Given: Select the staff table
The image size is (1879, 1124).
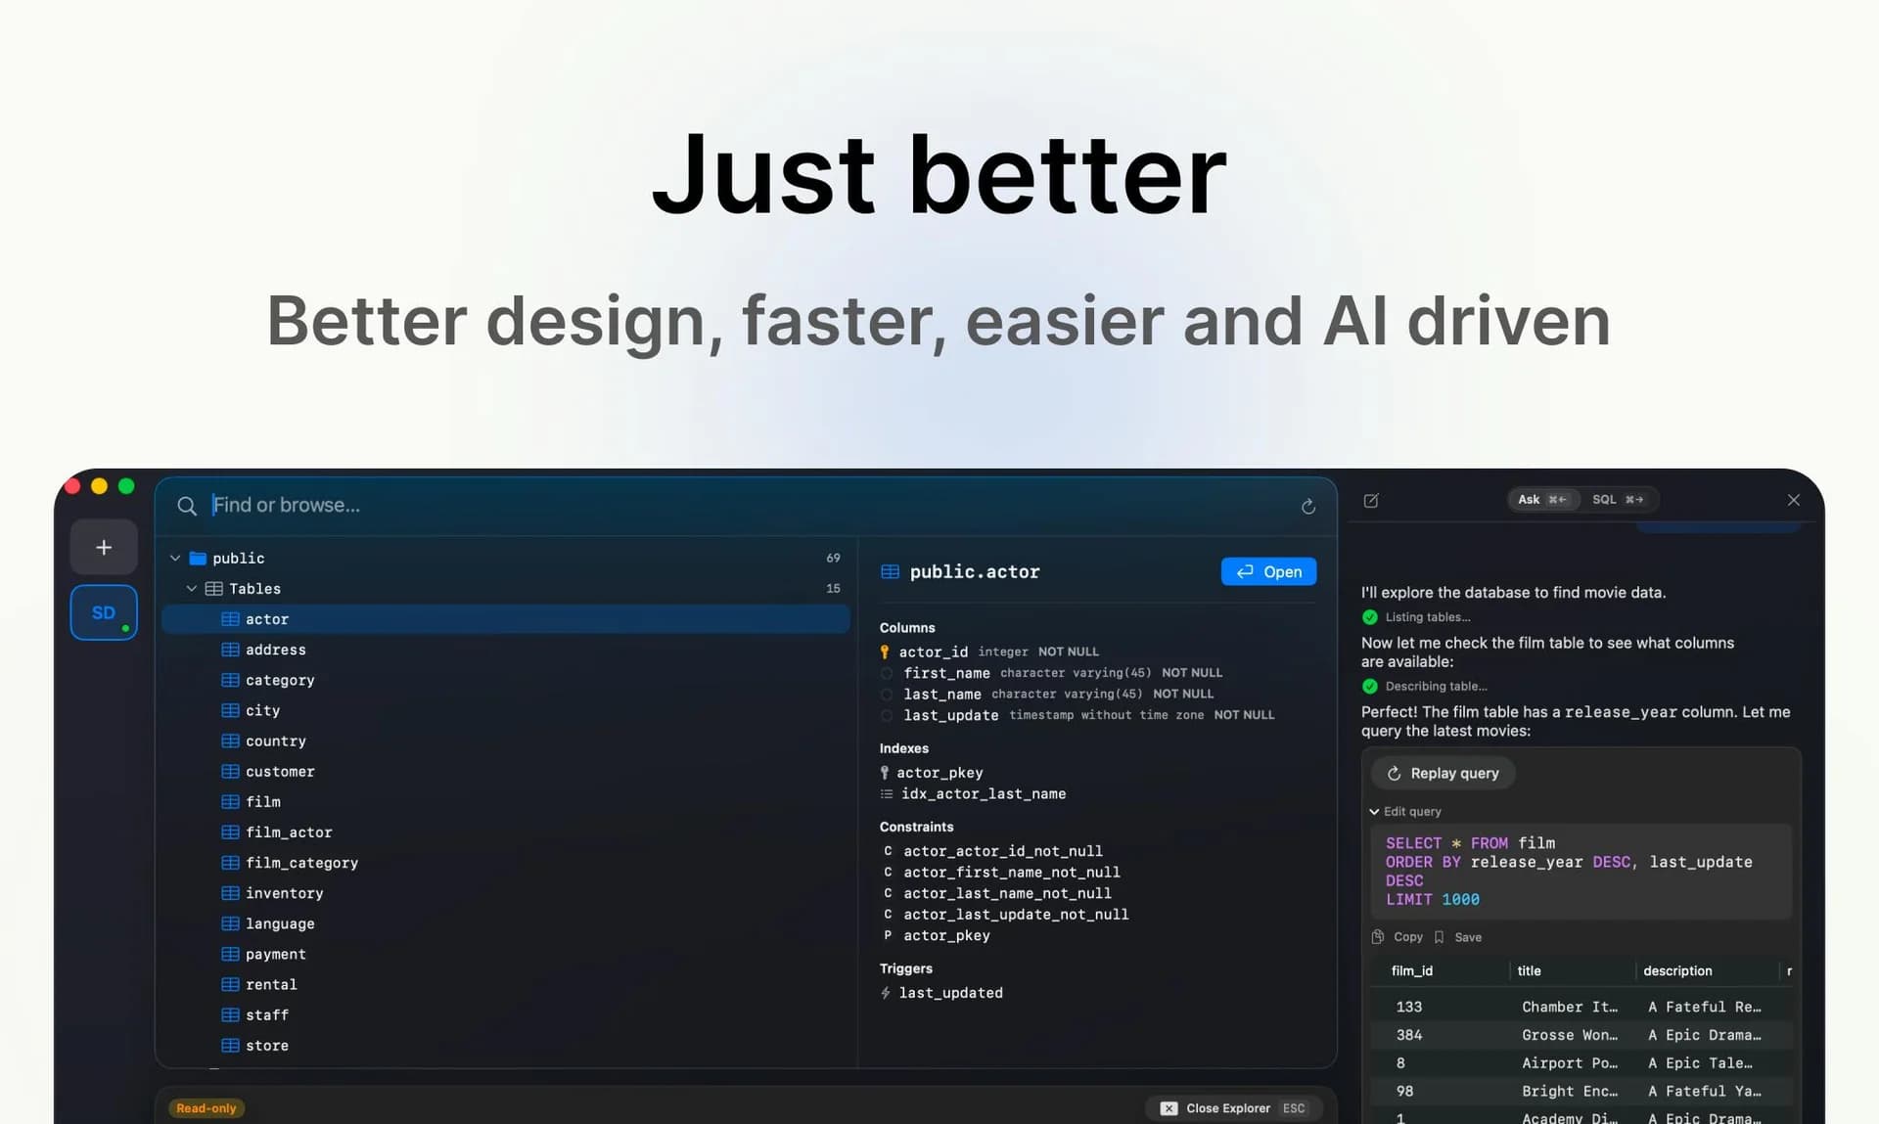Looking at the screenshot, I should click(x=505, y=1015).
